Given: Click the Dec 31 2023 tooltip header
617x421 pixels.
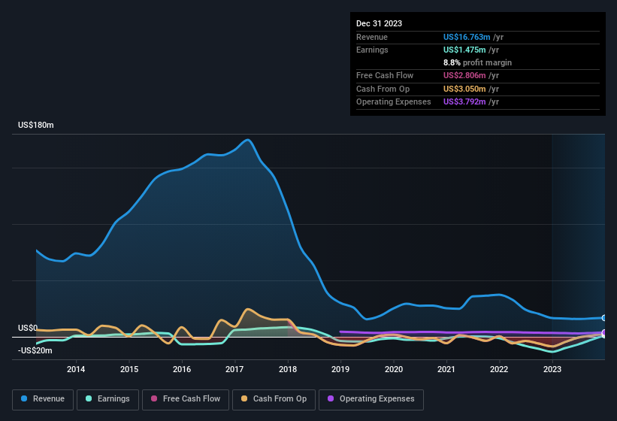Looking at the screenshot, I should 379,23.
